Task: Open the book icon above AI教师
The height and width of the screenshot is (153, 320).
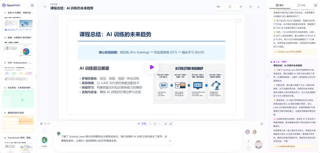Action: (x=44, y=130)
